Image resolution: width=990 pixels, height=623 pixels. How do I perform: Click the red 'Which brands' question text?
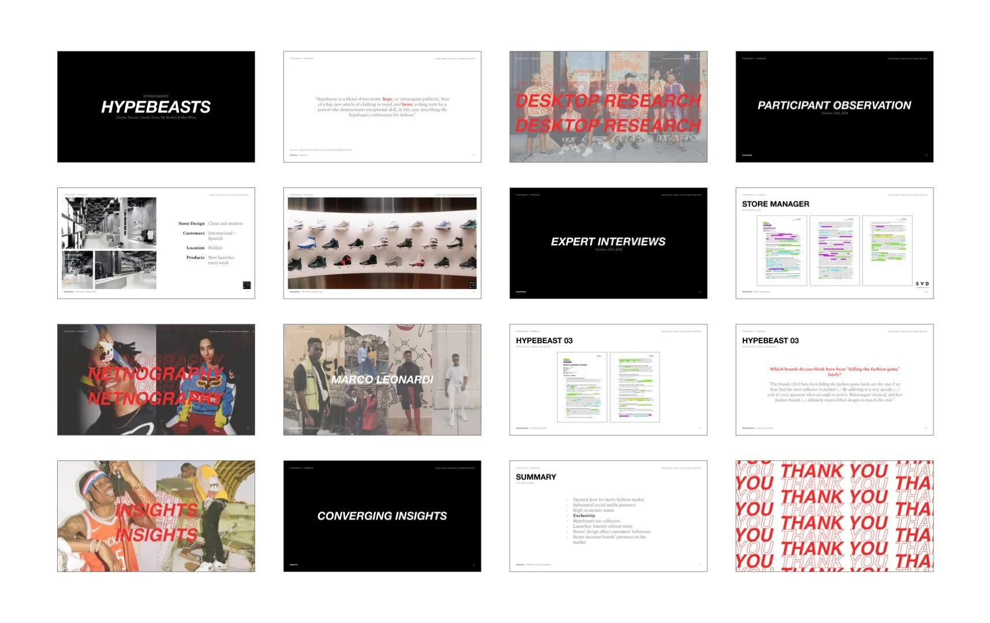pyautogui.click(x=834, y=371)
